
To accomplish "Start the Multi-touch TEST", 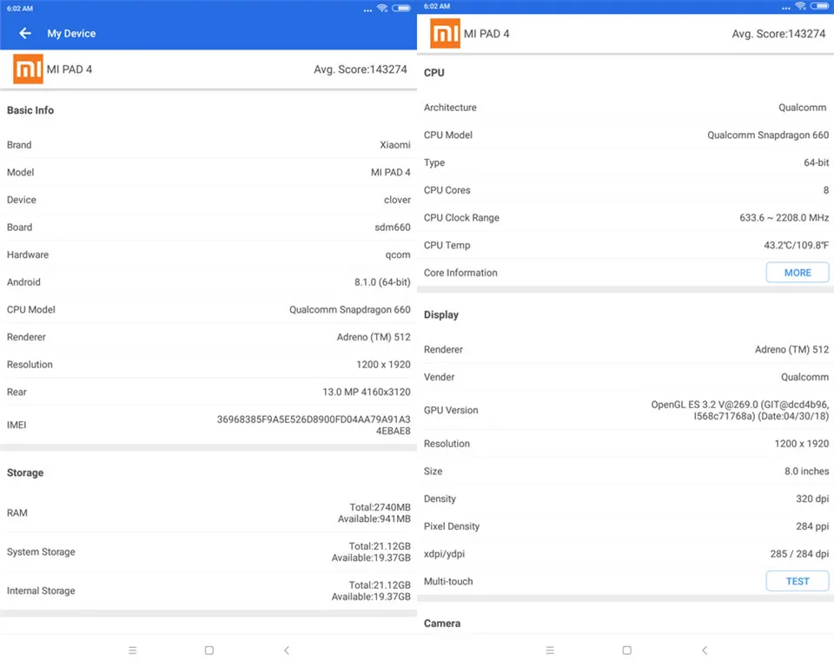I will 798,581.
